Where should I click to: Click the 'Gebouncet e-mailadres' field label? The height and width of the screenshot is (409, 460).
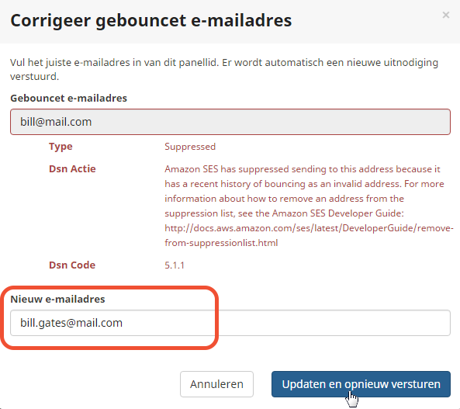(x=68, y=98)
